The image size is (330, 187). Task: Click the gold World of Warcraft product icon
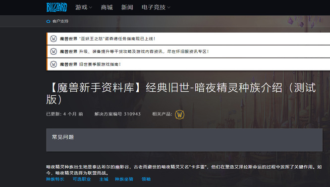(x=179, y=114)
